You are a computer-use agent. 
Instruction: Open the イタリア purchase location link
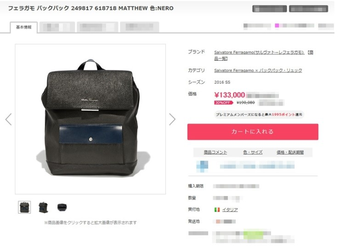point(230,209)
